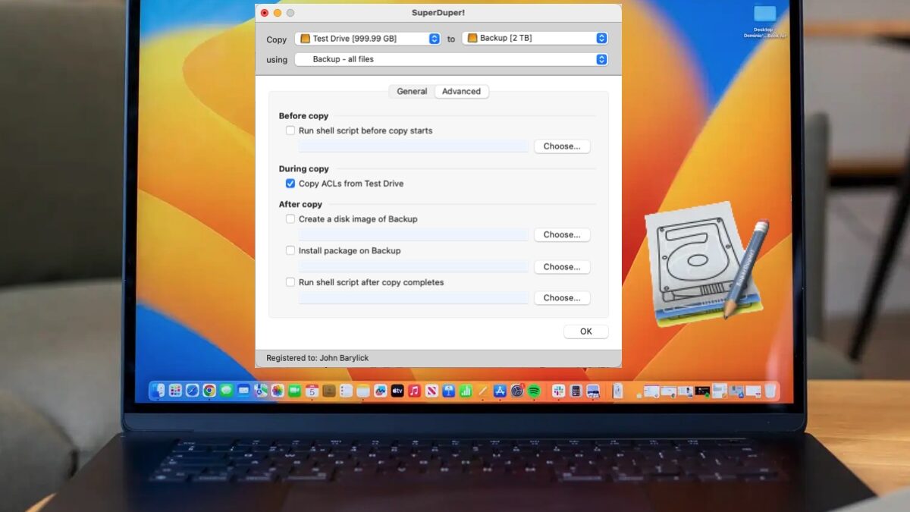Click Choose for the after-copy shell script
910x512 pixels.
(562, 298)
